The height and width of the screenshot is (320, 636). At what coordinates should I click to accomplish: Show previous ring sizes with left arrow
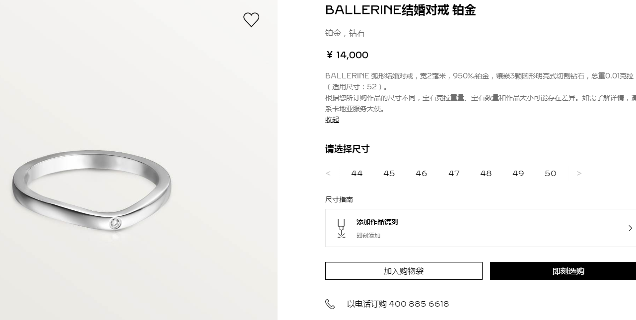pos(328,173)
